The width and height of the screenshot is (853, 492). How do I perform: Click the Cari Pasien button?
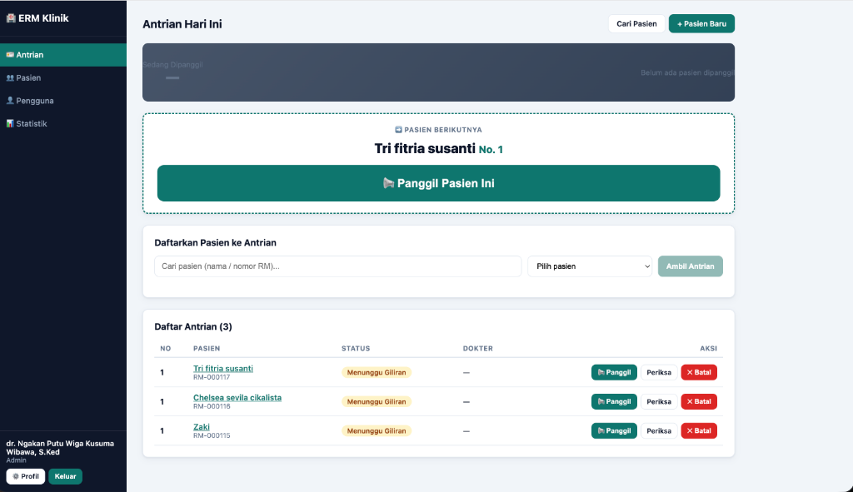click(x=636, y=24)
